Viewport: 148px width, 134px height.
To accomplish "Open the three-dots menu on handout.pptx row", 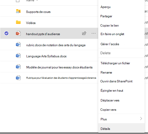I will pyautogui.click(x=94, y=33).
